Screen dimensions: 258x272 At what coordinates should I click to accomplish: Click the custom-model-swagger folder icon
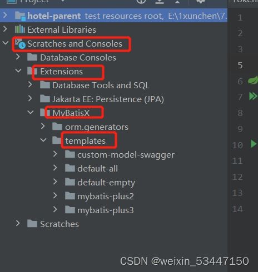70,154
